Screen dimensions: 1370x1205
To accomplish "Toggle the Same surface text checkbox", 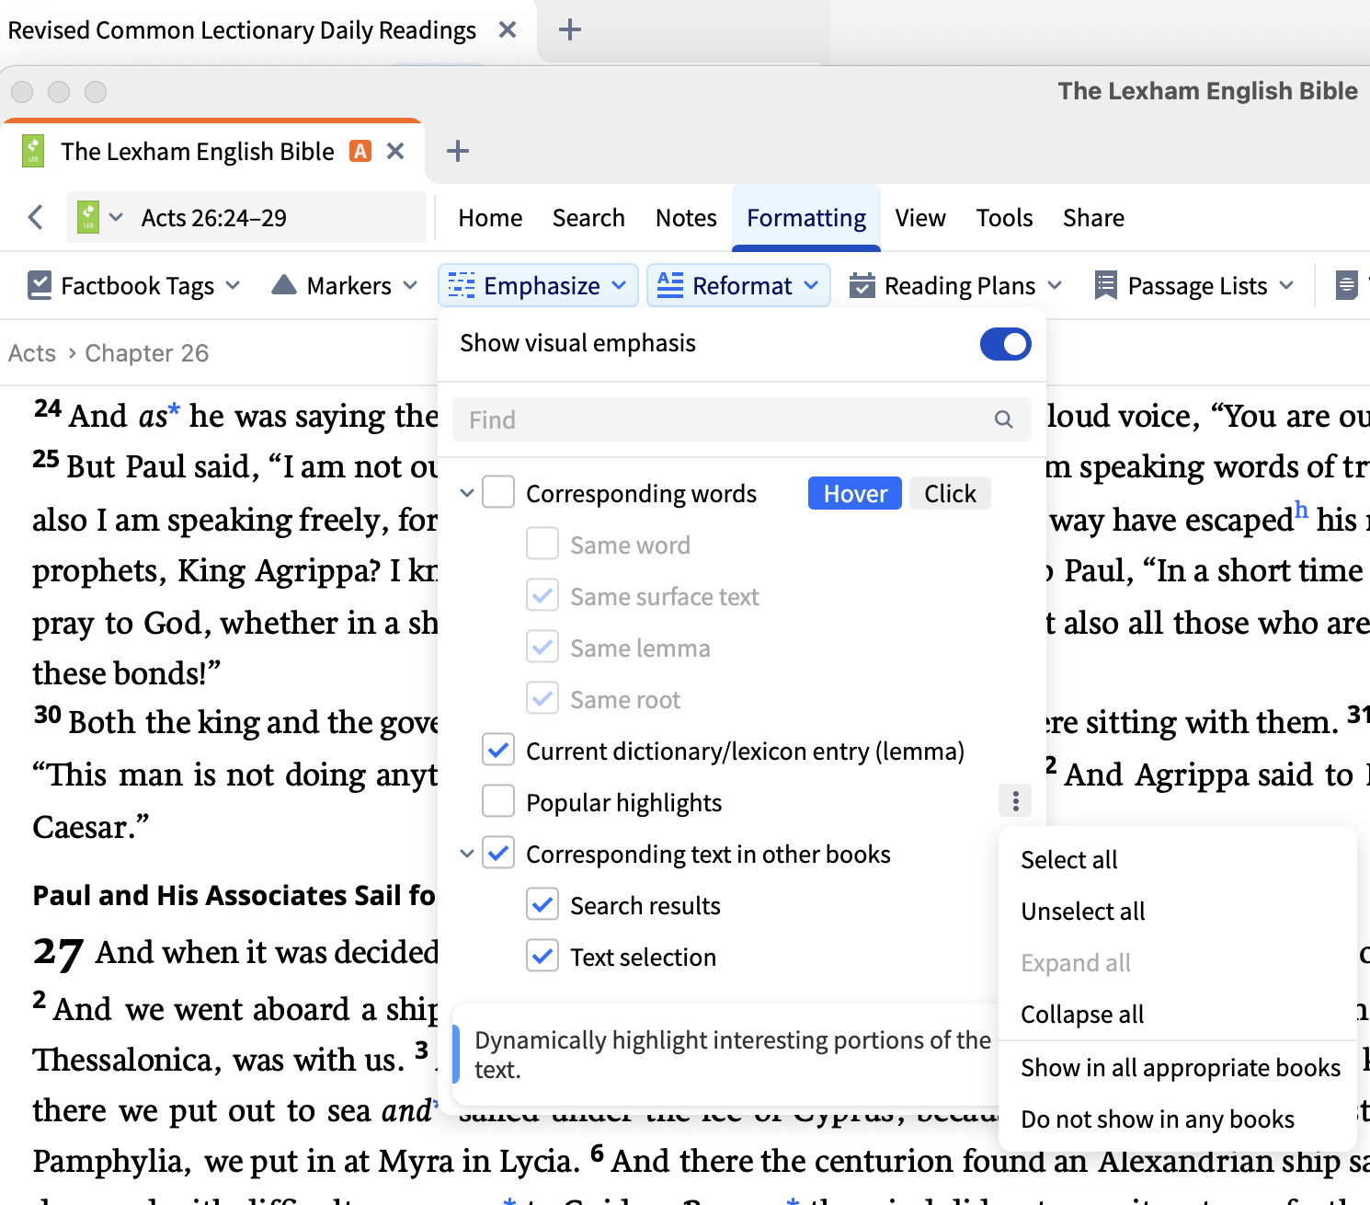I will click(542, 595).
